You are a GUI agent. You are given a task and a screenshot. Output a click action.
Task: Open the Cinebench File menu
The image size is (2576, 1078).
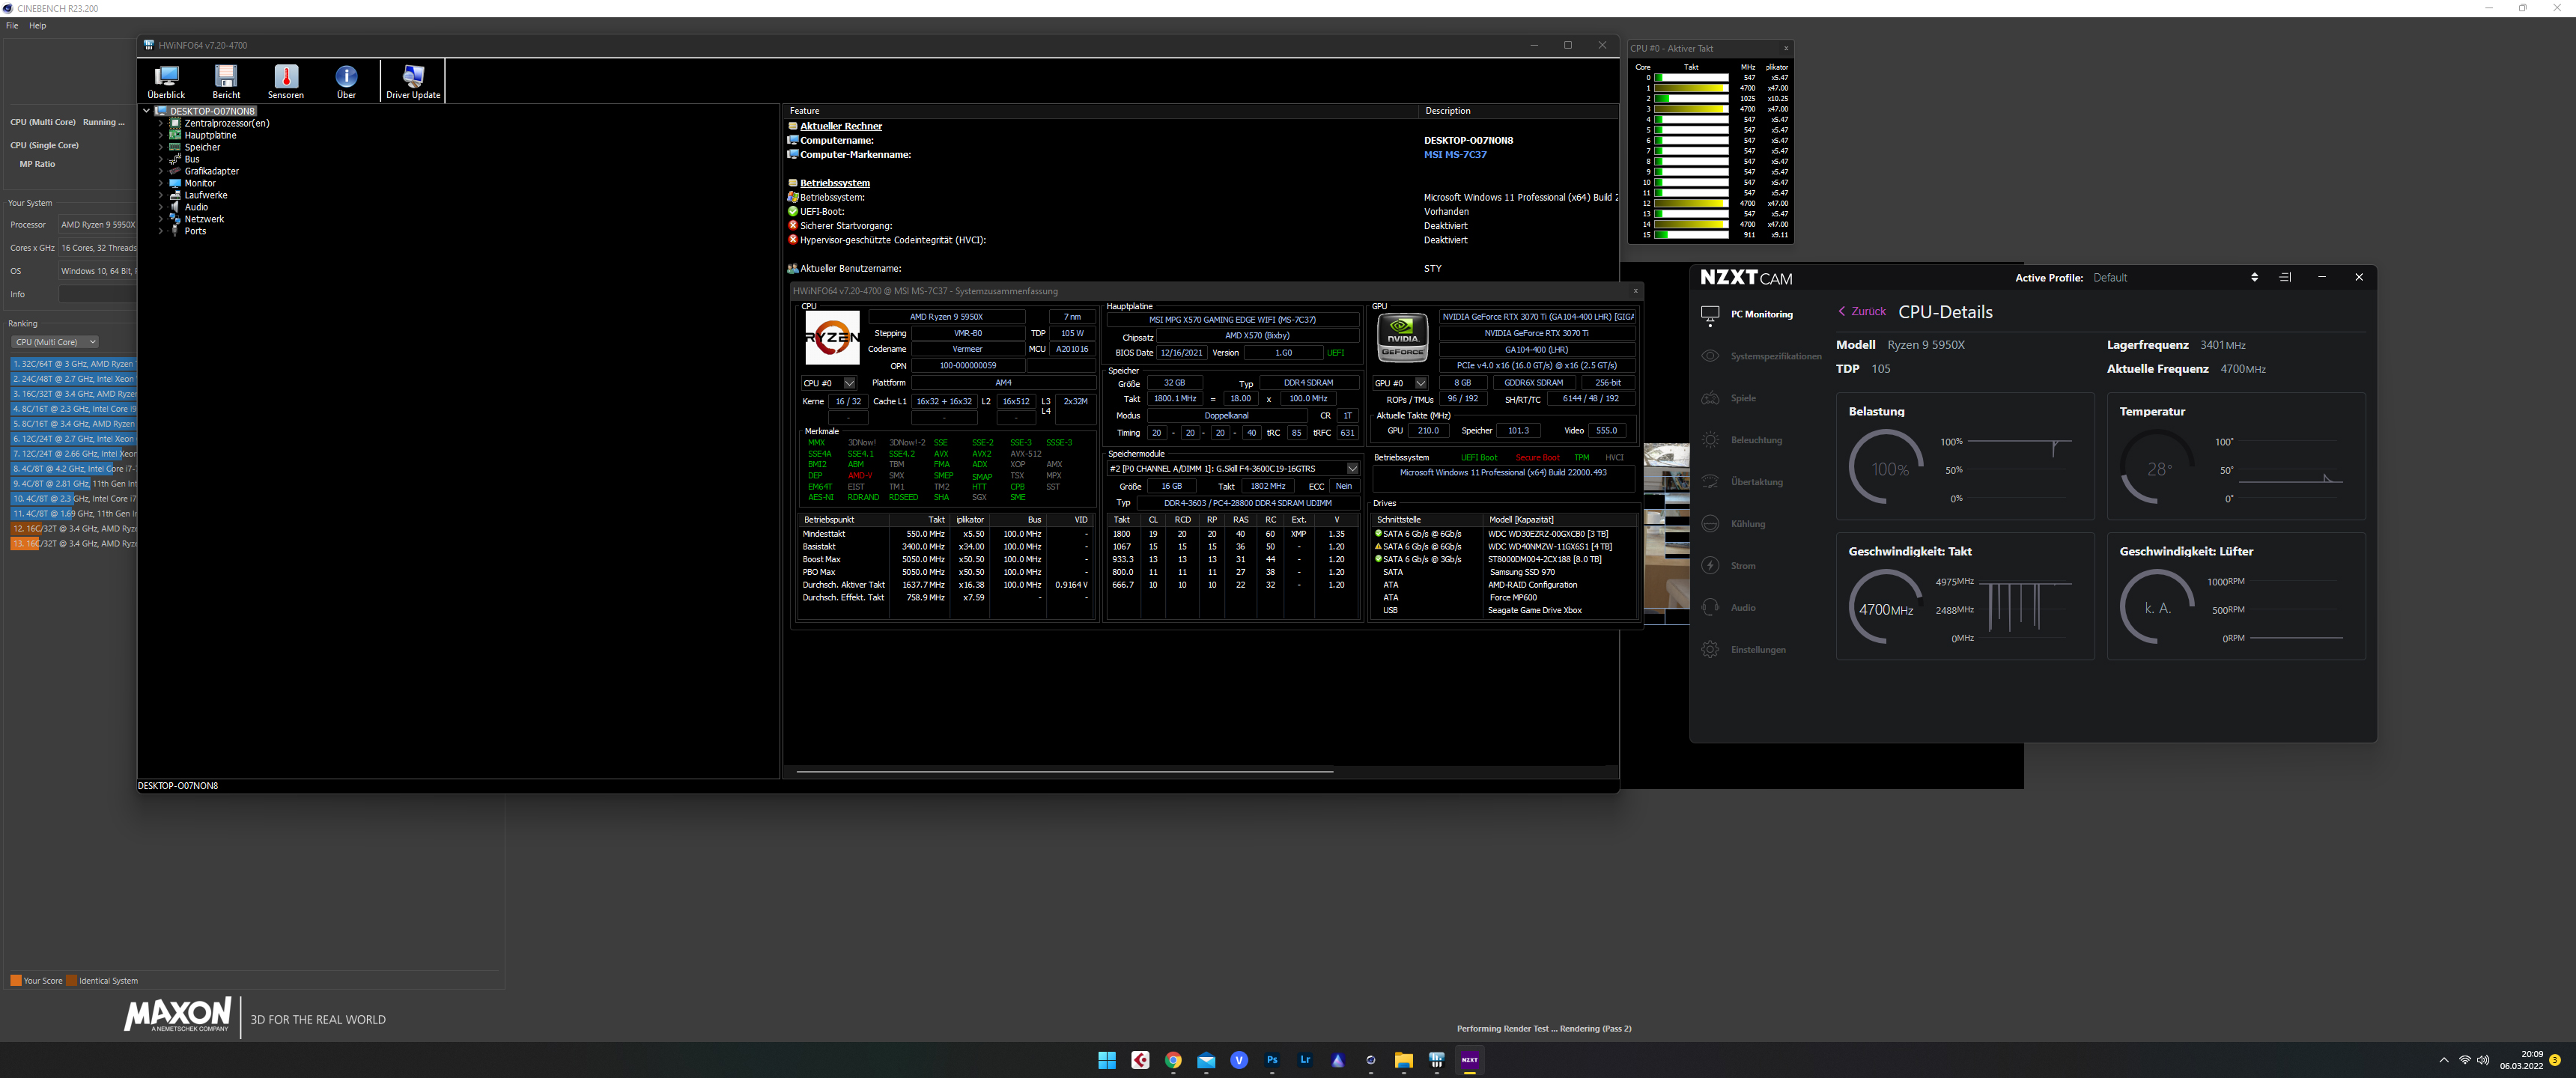click(x=12, y=26)
